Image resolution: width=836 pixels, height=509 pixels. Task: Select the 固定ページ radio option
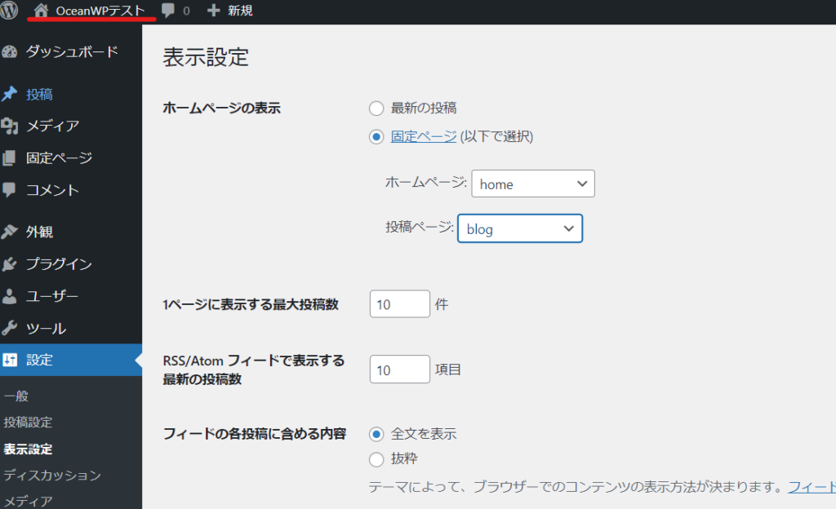tap(376, 137)
